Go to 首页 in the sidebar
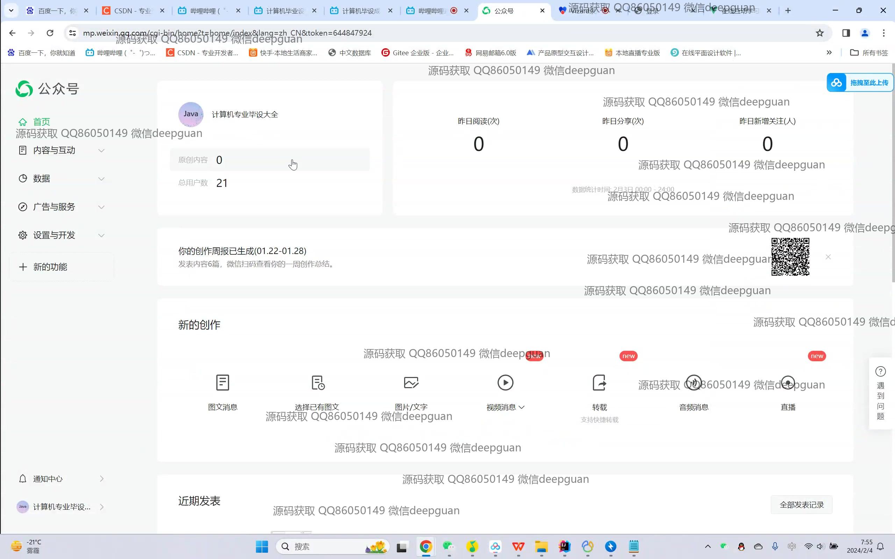The width and height of the screenshot is (895, 559). (x=41, y=122)
